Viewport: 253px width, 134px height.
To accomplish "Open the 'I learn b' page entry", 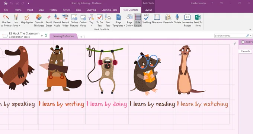I will point(246,51).
